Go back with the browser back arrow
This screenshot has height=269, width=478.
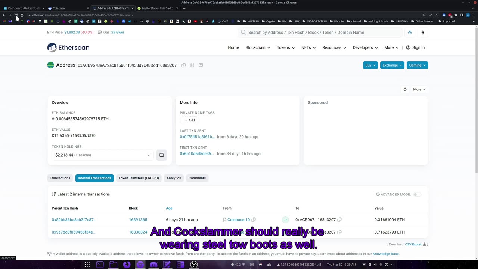(4, 15)
